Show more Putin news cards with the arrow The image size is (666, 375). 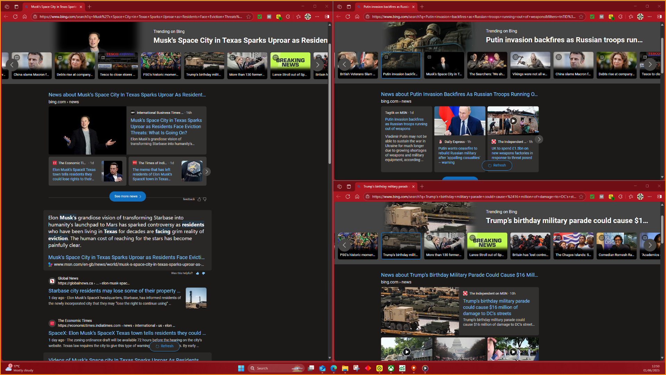[539, 139]
